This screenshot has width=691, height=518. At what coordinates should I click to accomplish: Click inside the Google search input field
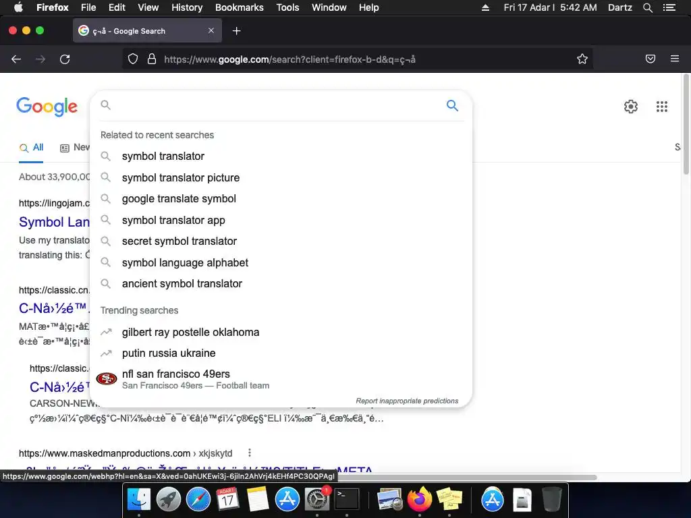[x=277, y=105]
